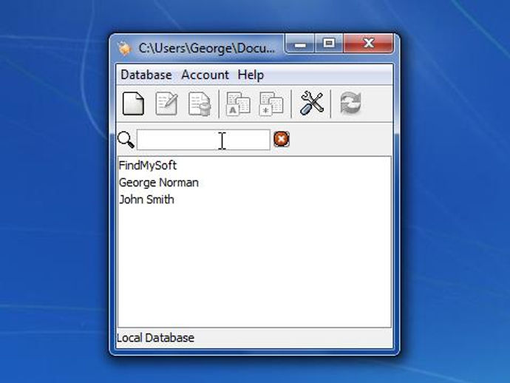Click the Add Account blank page icon
This screenshot has height=383, width=510.
(x=133, y=104)
